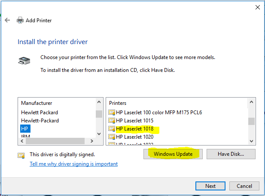265x196 pixels.
Task: Click the large printer graphic beside the instructions
Action: 24,60
